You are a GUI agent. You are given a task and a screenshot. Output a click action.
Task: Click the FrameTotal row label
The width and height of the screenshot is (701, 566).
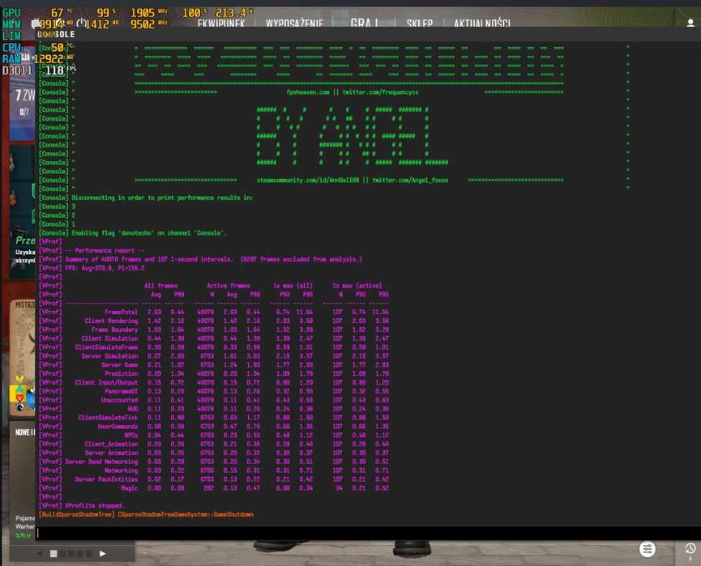coord(121,312)
